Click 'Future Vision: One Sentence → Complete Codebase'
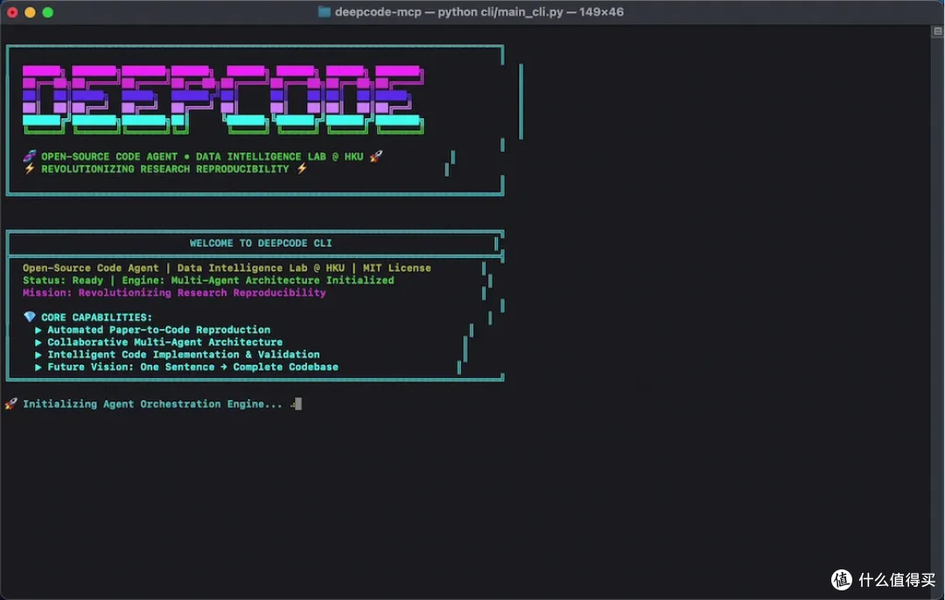945x600 pixels. (192, 366)
